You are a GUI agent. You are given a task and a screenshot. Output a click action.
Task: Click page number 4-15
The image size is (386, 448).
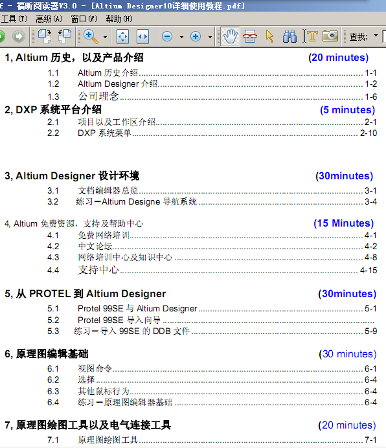(x=369, y=270)
